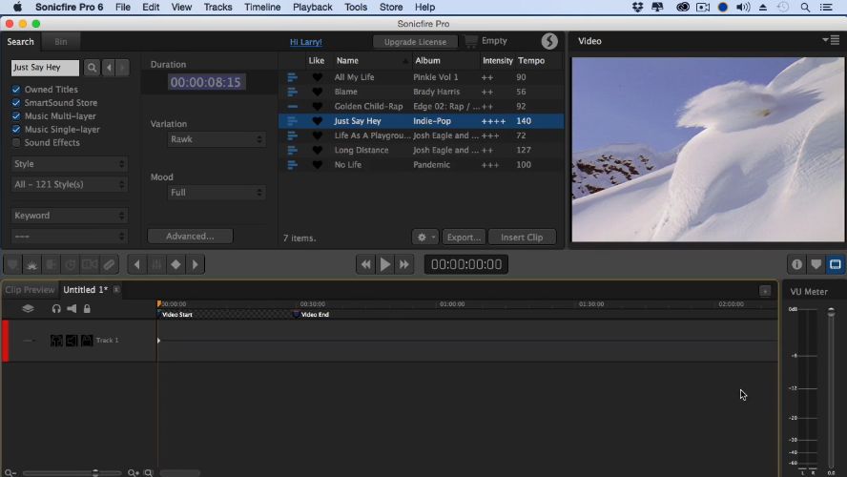
Task: Uncheck the Owned Titles checkbox
Action: click(16, 90)
